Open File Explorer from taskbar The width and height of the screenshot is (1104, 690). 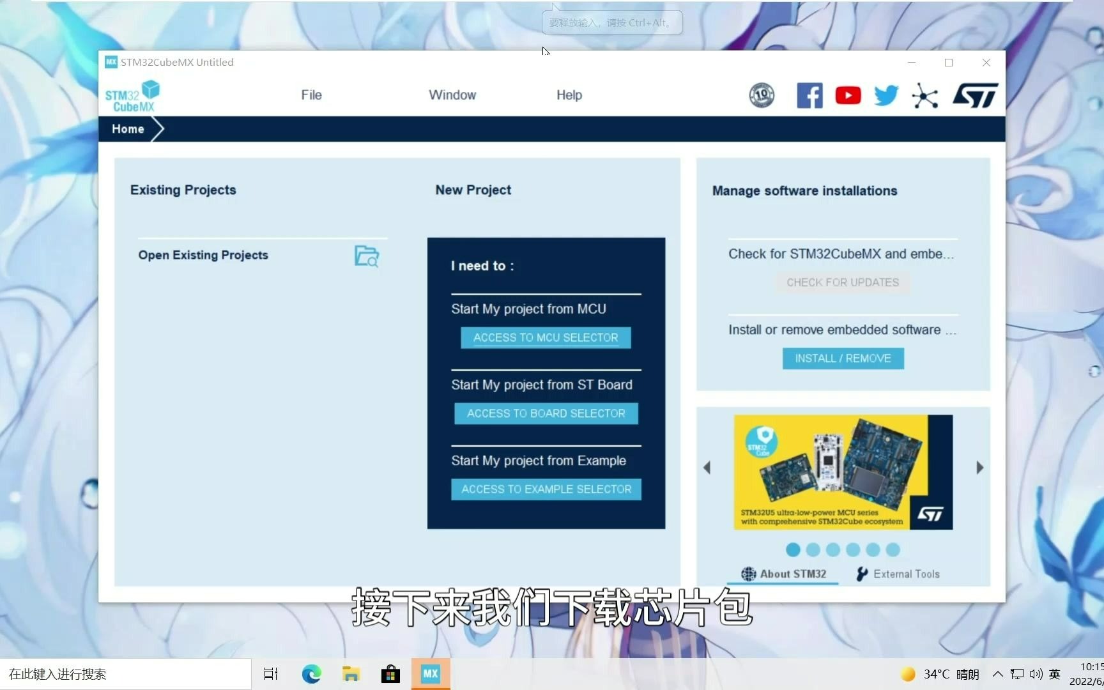coord(351,674)
